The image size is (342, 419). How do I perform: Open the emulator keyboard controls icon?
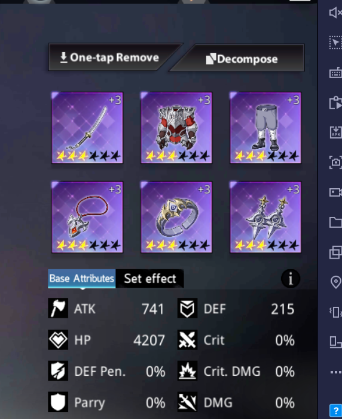335,73
